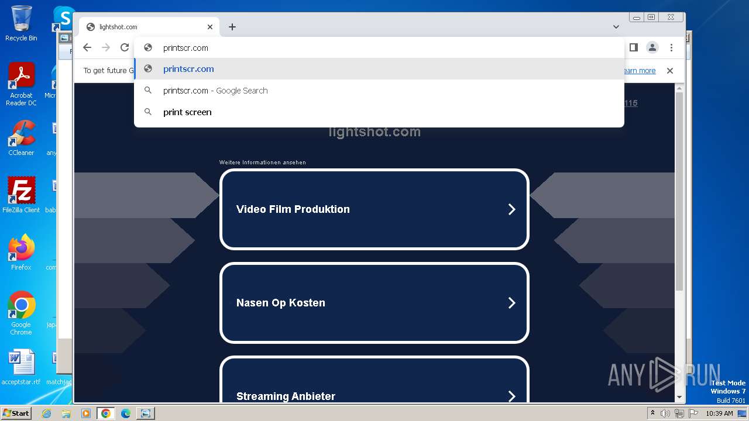Click the address bar containing printscr.com

point(379,48)
